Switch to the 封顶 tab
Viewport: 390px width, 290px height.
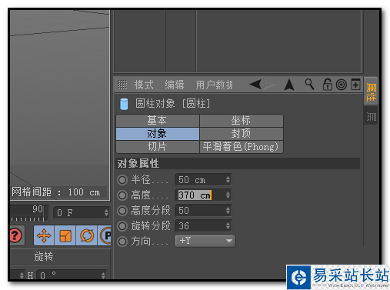point(242,134)
